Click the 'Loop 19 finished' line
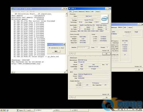This screenshot has width=143, height=112. coord(29,55)
